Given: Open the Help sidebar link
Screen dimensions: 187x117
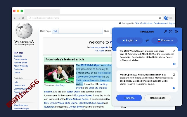Looking at the screenshot, I should point(16,82).
